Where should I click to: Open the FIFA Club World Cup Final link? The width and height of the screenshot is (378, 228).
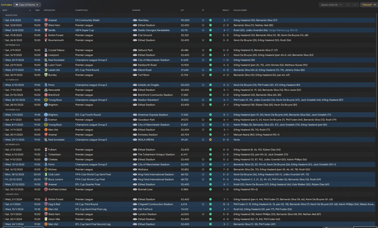pos(90,179)
